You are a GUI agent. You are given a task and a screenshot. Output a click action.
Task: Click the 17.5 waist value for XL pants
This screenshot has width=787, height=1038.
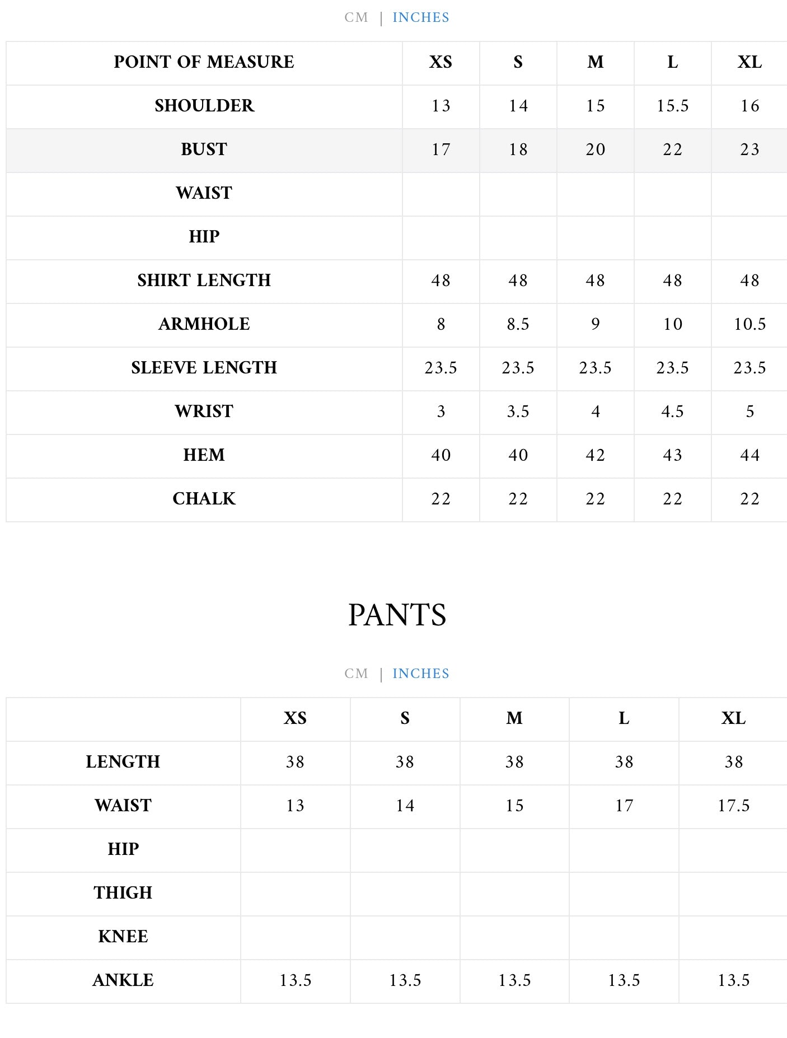click(x=733, y=806)
